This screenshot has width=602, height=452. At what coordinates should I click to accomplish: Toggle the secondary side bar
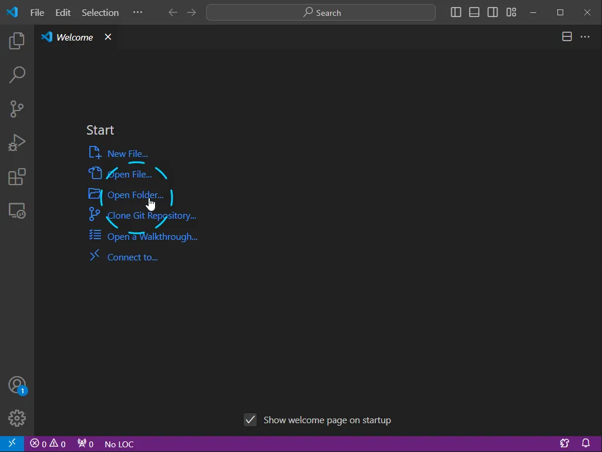click(x=493, y=12)
